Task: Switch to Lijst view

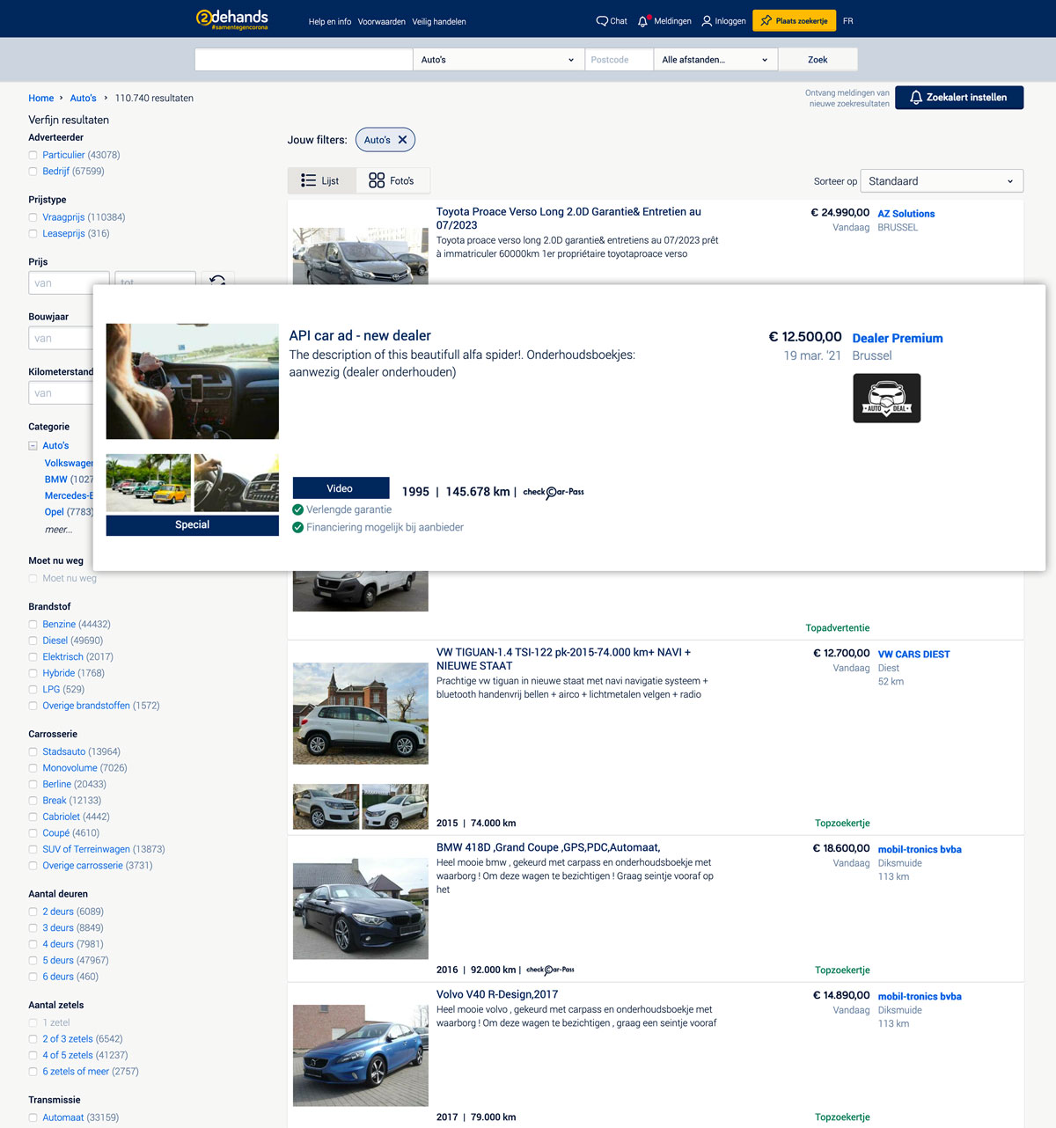Action: [321, 180]
